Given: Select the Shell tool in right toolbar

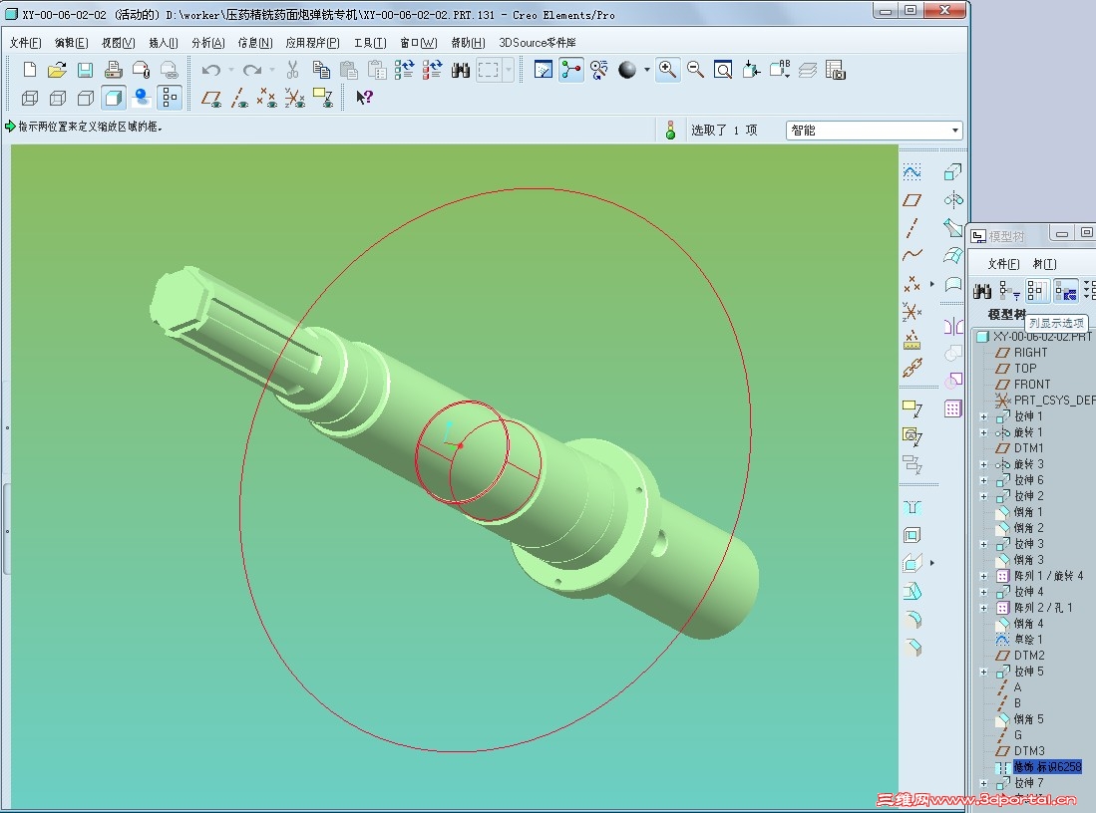Looking at the screenshot, I should 912,536.
